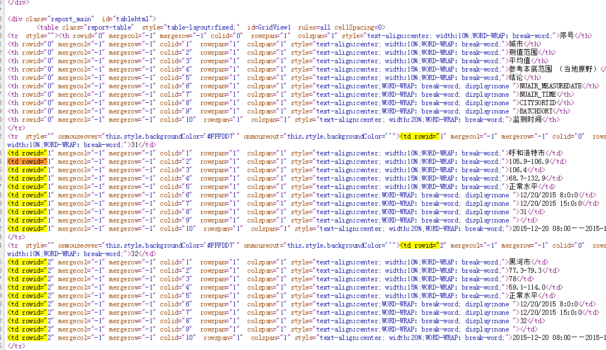Click the average value 78
This screenshot has width=606, height=350.
[x=513, y=279]
